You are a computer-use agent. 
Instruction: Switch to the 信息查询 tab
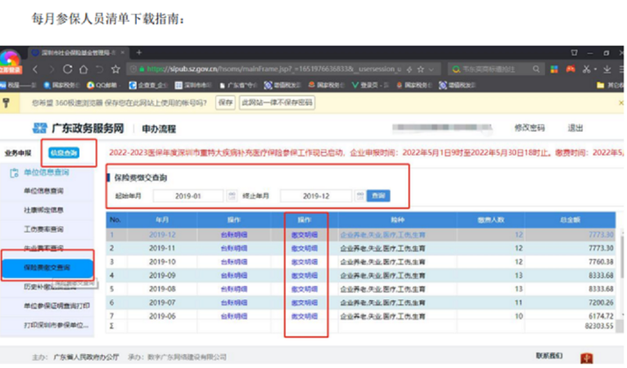64,153
